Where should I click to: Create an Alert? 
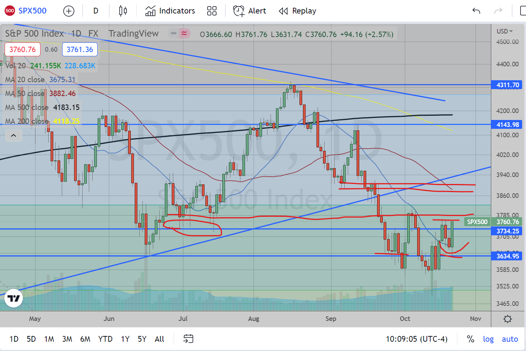250,11
